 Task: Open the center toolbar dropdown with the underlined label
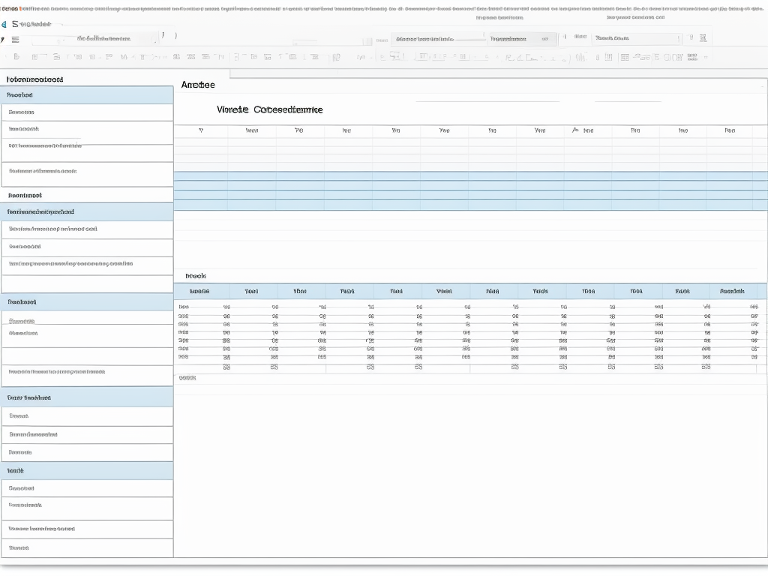coord(438,38)
